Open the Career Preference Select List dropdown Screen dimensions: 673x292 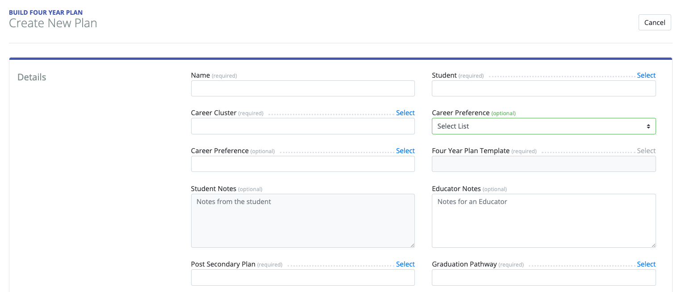(x=543, y=126)
